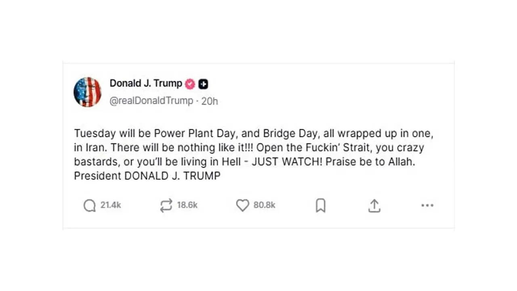Select the repost arrows icon

166,205
